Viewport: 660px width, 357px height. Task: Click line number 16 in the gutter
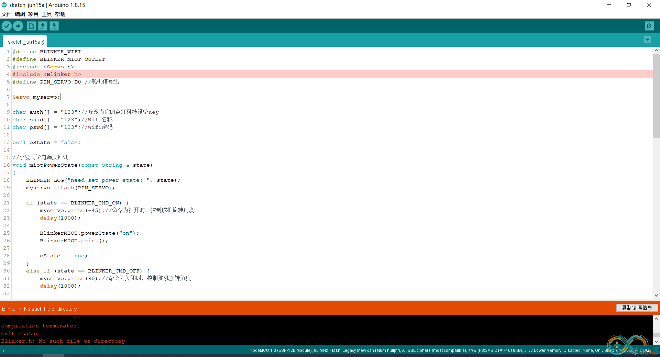point(7,165)
